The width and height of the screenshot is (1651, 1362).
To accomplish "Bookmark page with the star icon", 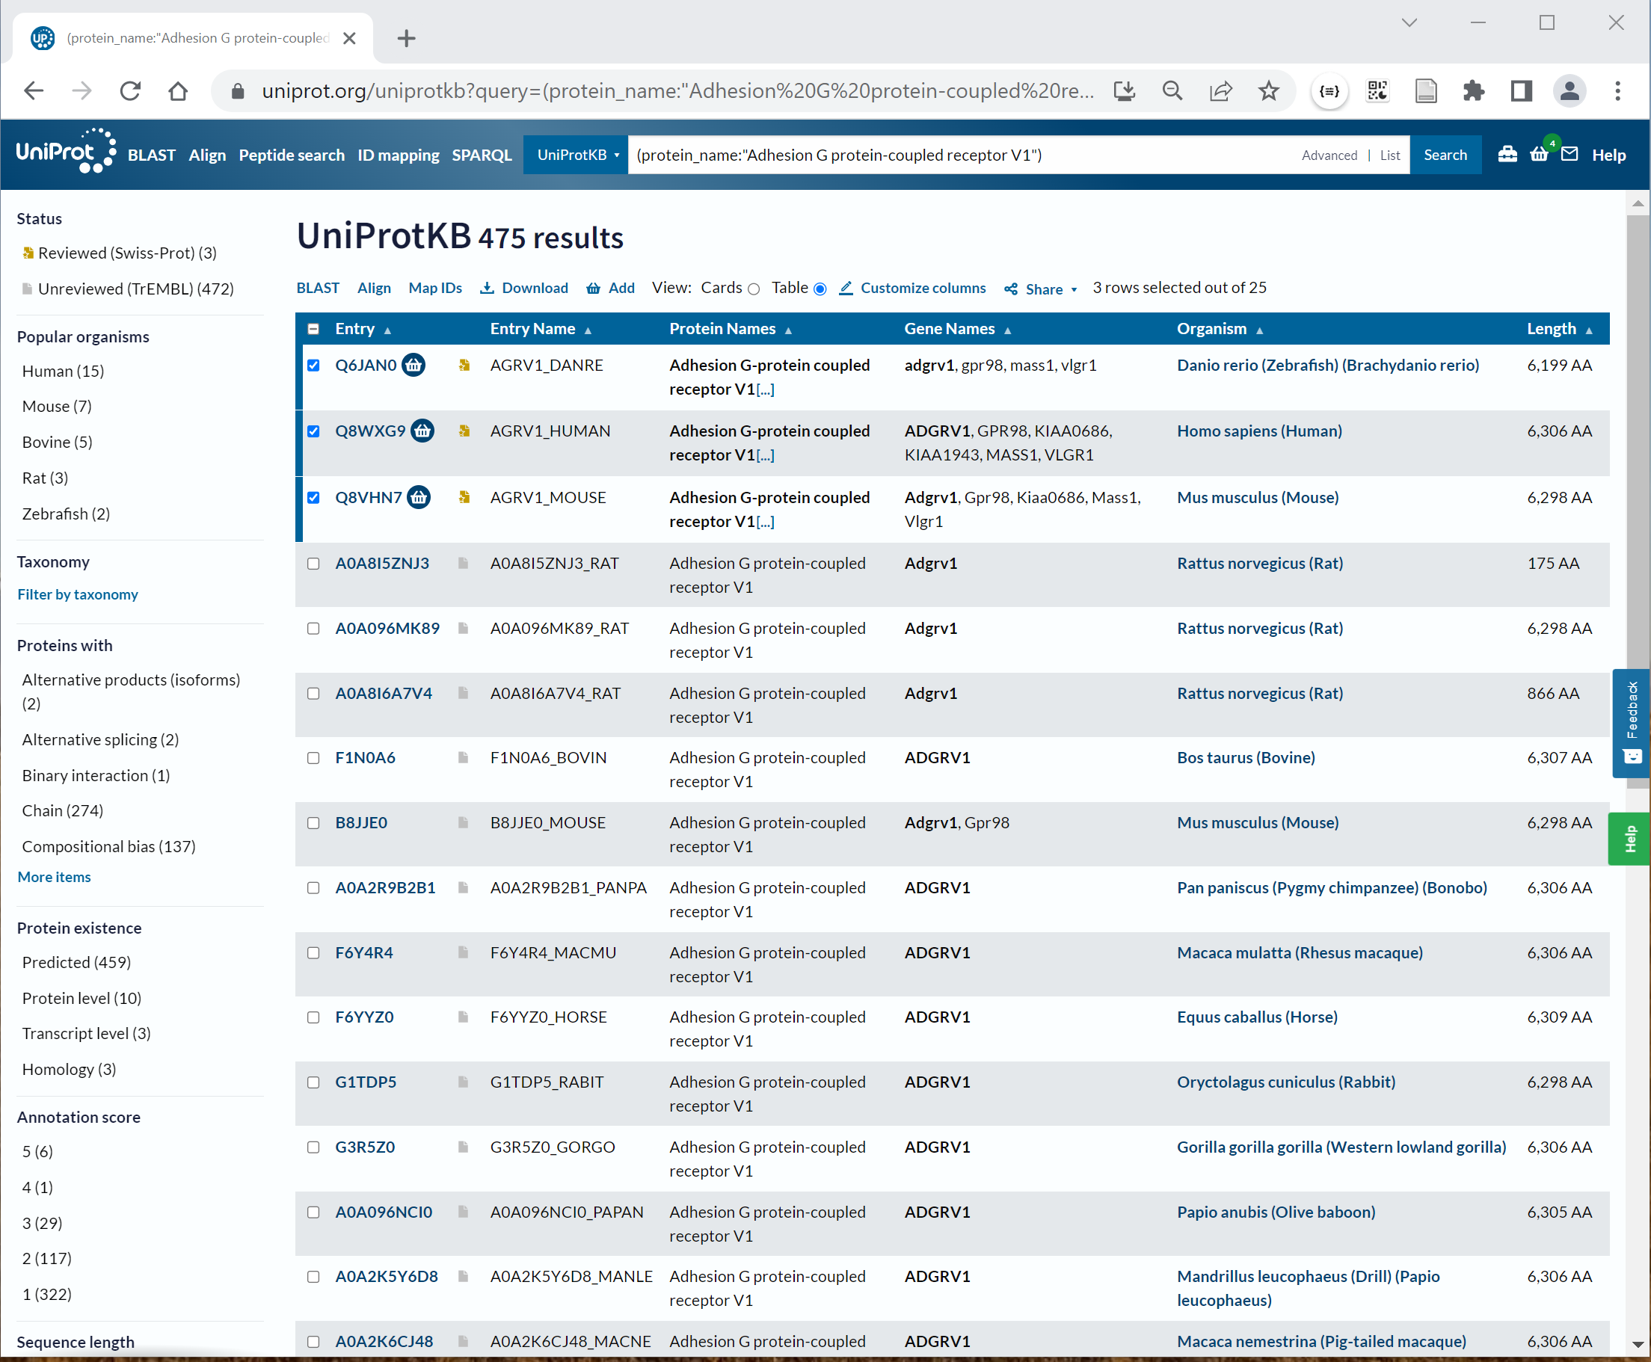I will [1268, 91].
